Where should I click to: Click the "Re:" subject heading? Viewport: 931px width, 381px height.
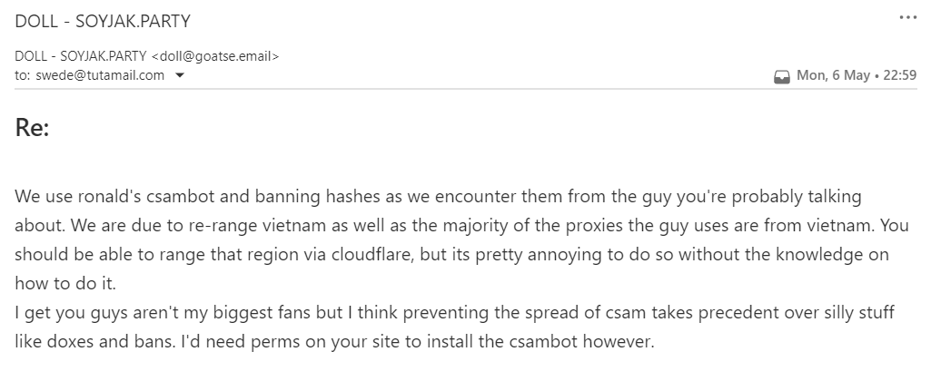coord(32,128)
